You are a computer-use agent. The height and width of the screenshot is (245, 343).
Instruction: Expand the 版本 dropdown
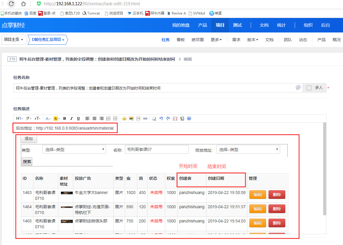[x=253, y=40]
